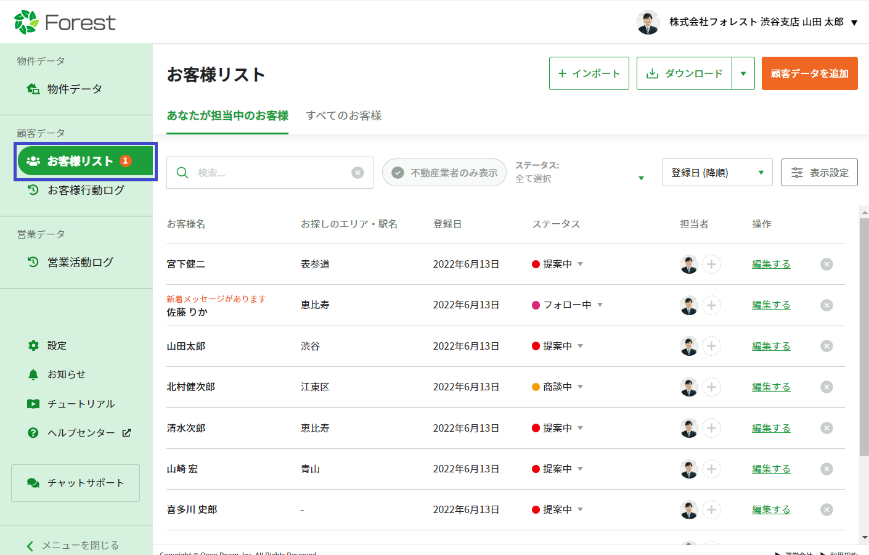
Task: Click into the 検索 search field
Action: click(271, 173)
